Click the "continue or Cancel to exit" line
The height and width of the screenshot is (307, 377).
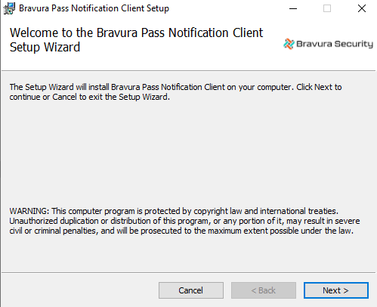[90, 97]
